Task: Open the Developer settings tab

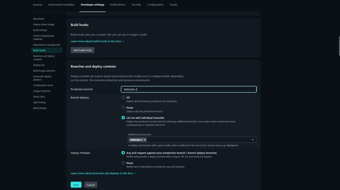Action: [92, 5]
